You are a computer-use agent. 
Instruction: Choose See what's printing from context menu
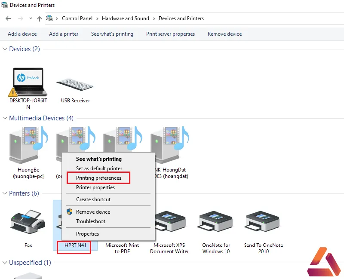click(99, 159)
